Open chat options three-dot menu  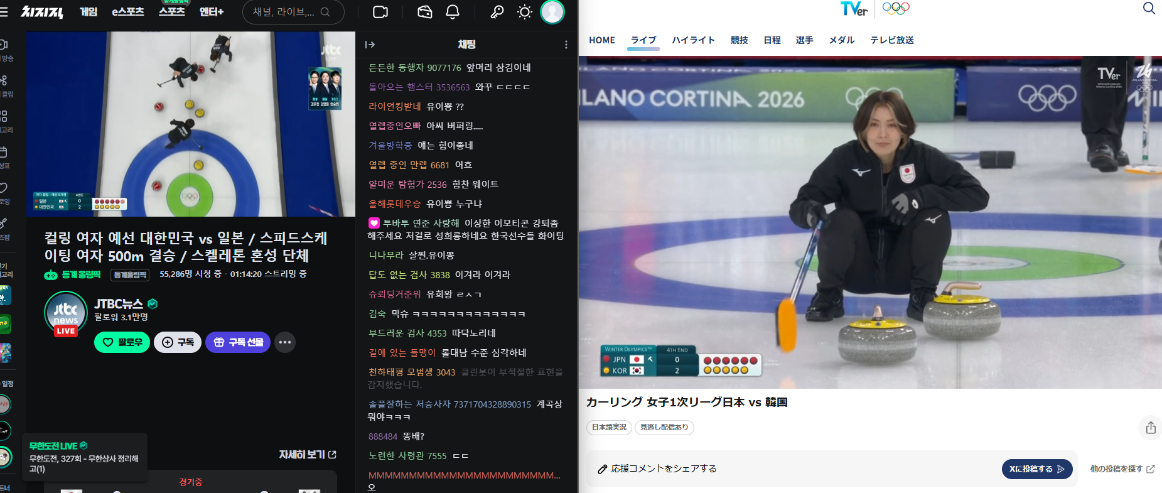click(566, 45)
